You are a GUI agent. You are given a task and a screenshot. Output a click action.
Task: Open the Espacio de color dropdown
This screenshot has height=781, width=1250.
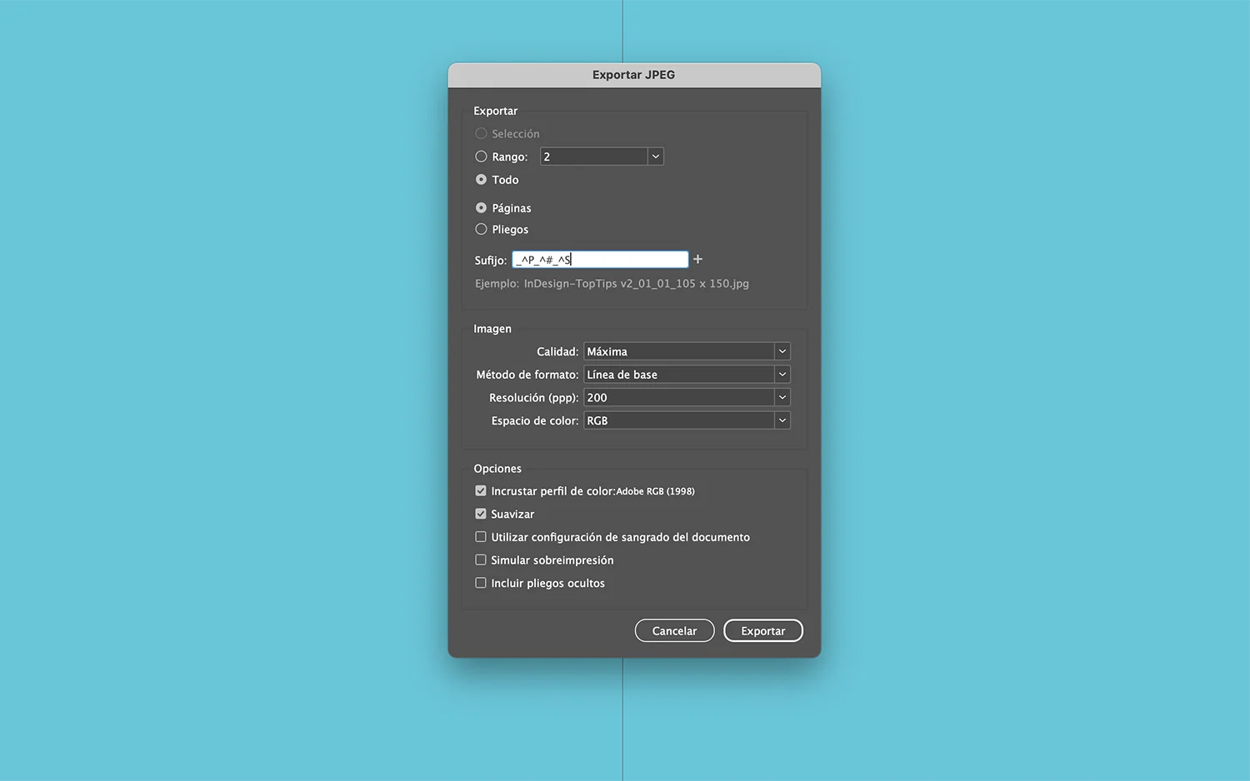point(782,420)
